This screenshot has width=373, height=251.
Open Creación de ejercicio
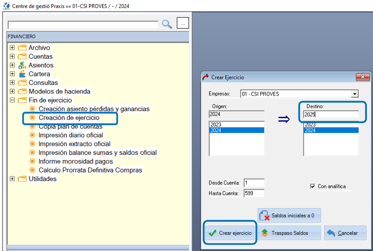pyautogui.click(x=69, y=118)
